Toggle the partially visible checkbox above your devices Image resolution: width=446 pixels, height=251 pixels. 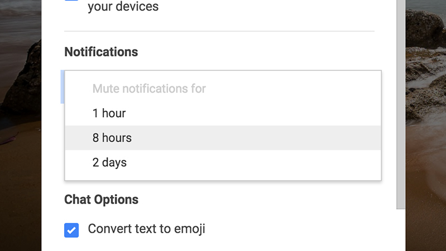[71, 1]
